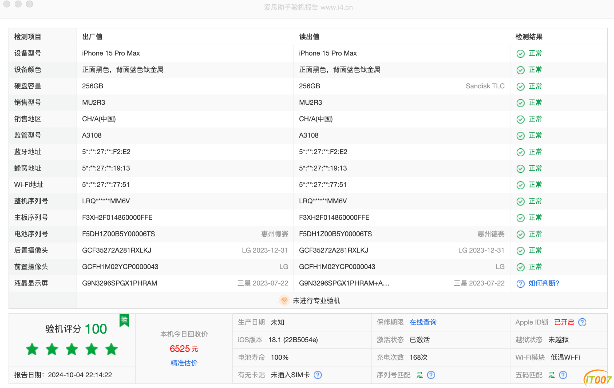
Task: Click the green check icon in 硬盘容量 row
Action: (520, 87)
